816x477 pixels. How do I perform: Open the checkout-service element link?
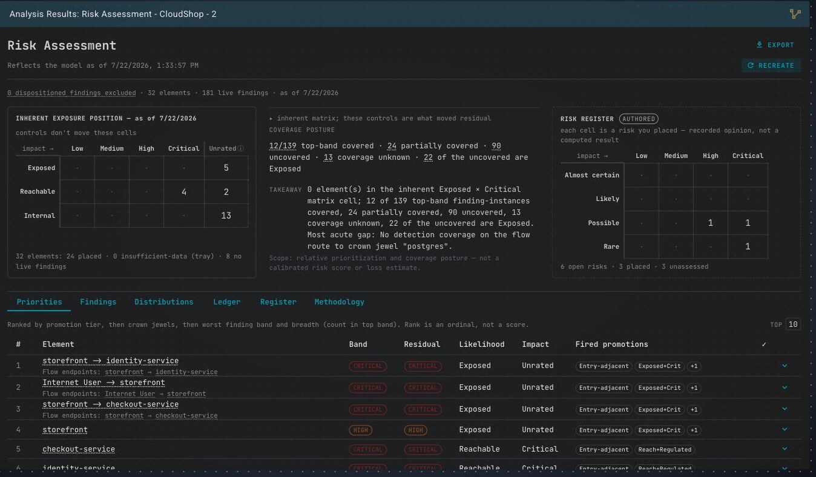[x=79, y=449]
